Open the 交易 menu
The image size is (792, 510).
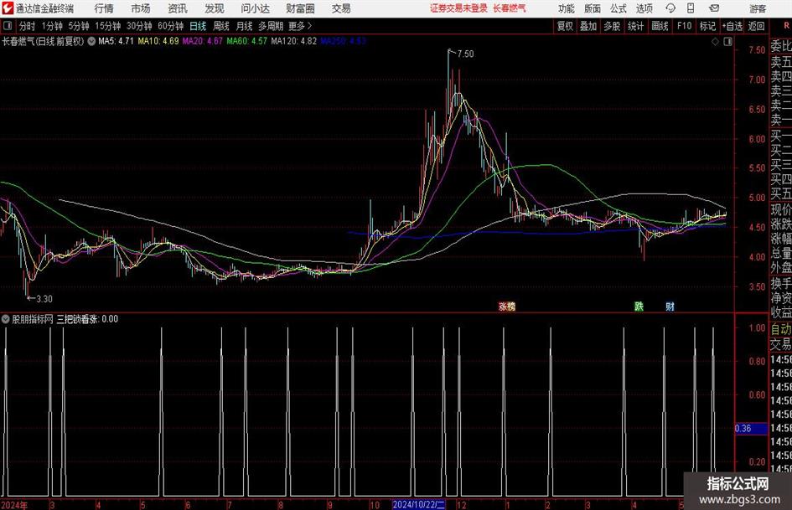[x=341, y=8]
